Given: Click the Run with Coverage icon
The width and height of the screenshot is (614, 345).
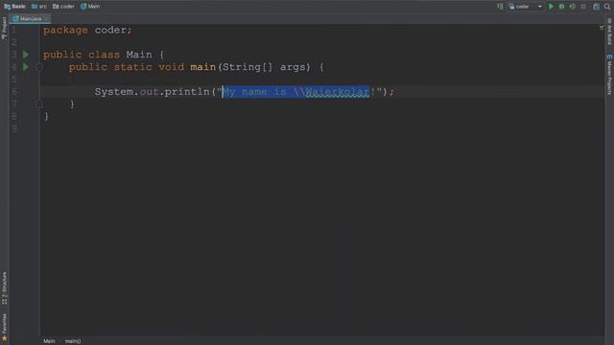Looking at the screenshot, I should [x=573, y=7].
